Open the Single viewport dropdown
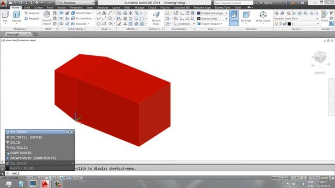The image size is (335, 188). (210, 23)
